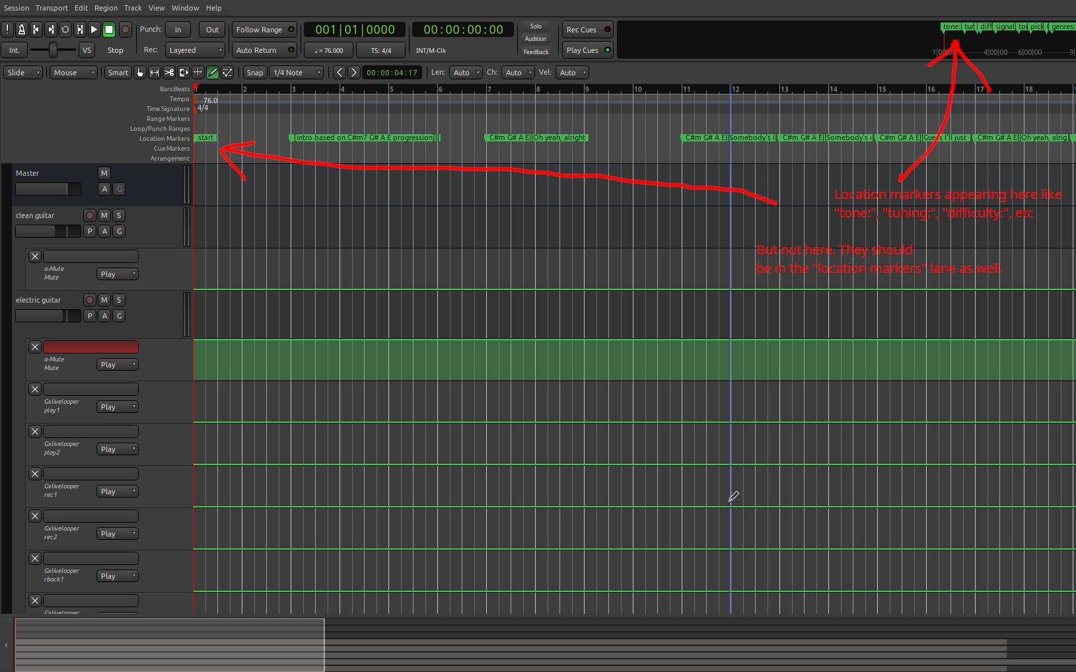The image size is (1076, 672).
Task: Toggle loop playback icon
Action: 65,30
